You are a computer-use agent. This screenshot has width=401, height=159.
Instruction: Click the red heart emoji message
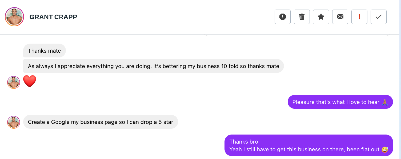coord(30,81)
